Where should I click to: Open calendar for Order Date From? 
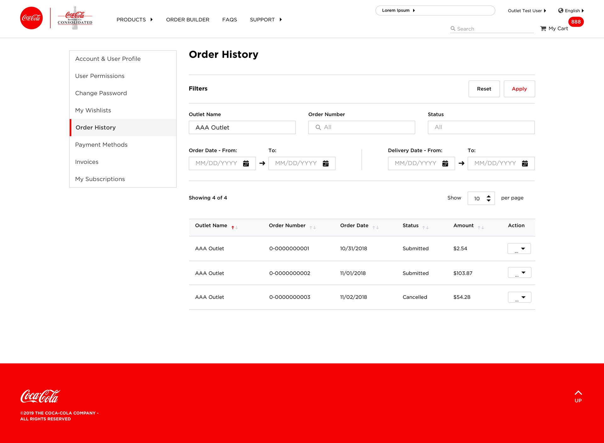tap(246, 163)
